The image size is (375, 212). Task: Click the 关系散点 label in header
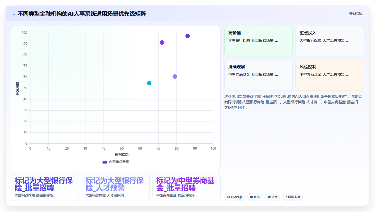[356, 13]
